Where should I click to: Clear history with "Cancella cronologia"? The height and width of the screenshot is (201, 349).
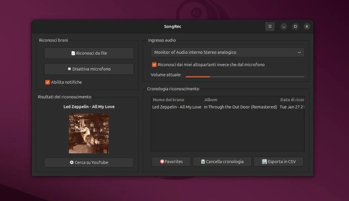[x=222, y=162]
